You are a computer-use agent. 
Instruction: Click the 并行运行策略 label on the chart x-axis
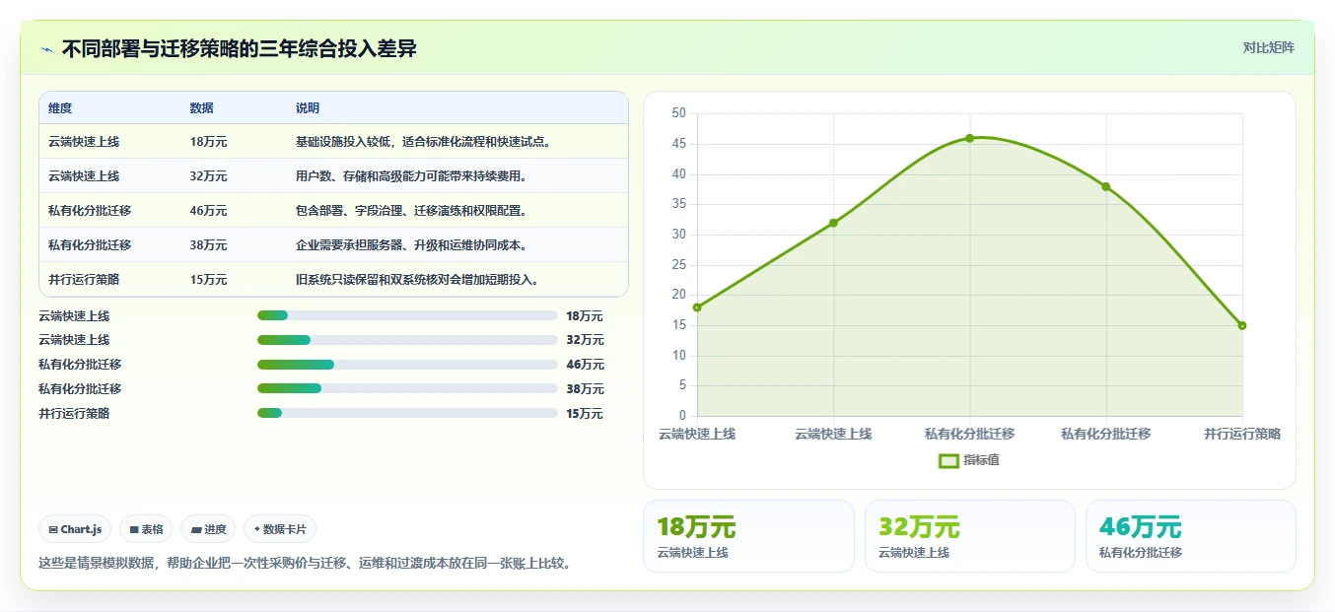1242,434
